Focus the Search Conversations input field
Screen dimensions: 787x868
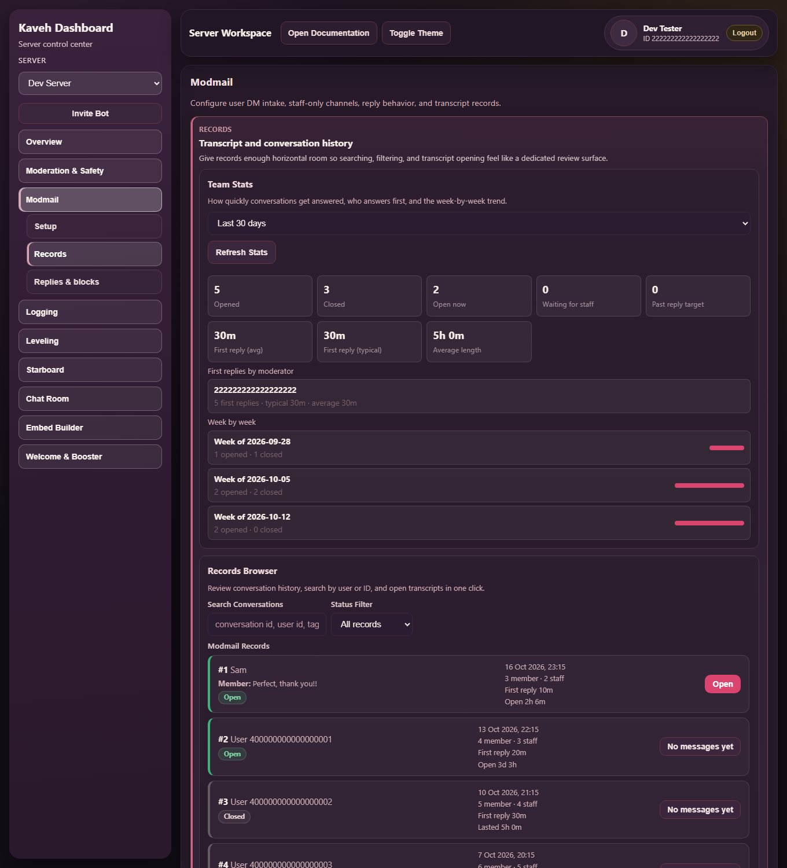(267, 624)
